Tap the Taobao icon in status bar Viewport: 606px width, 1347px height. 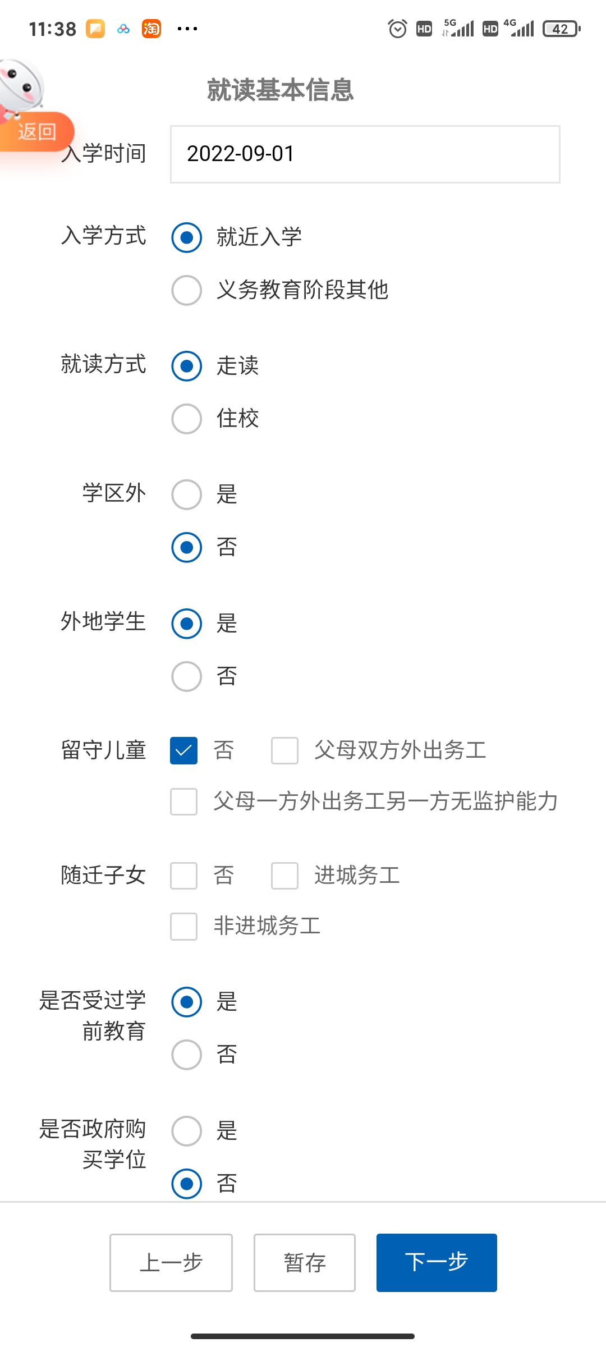[151, 29]
